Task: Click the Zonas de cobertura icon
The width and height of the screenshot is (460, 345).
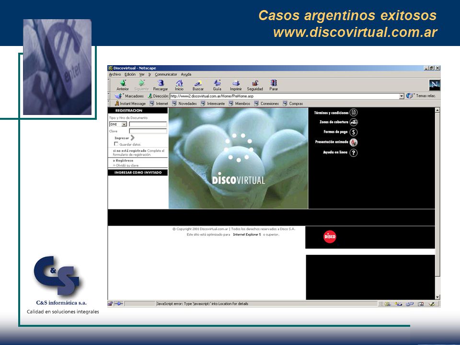Action: tap(354, 122)
